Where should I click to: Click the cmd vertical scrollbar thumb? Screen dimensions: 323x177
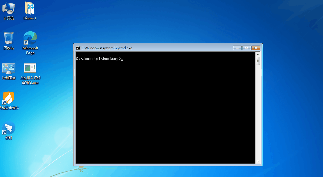click(258, 61)
